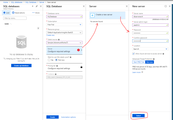The width and height of the screenshot is (173, 120).
Task: Collapse the SQL databases blade using double chevron
Action: [x=33, y=6]
